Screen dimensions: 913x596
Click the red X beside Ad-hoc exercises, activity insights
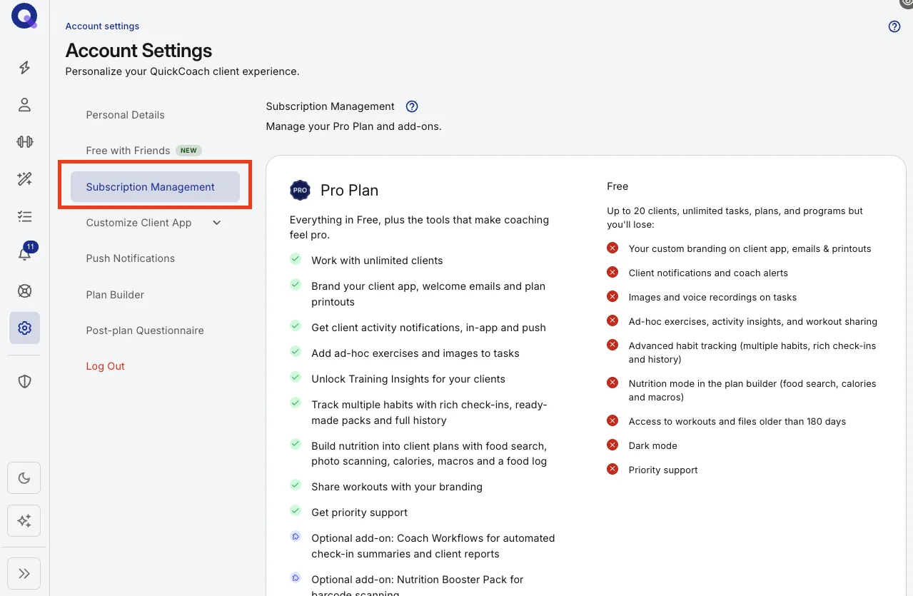click(x=612, y=321)
